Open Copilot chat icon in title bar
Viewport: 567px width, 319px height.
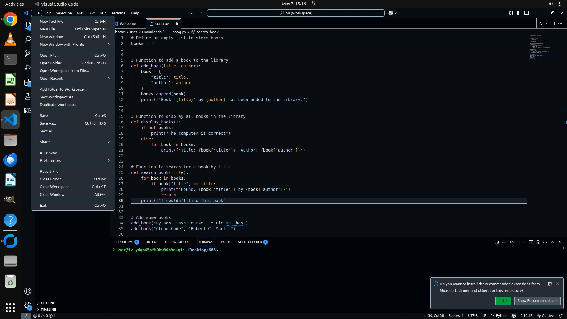[x=391, y=13]
